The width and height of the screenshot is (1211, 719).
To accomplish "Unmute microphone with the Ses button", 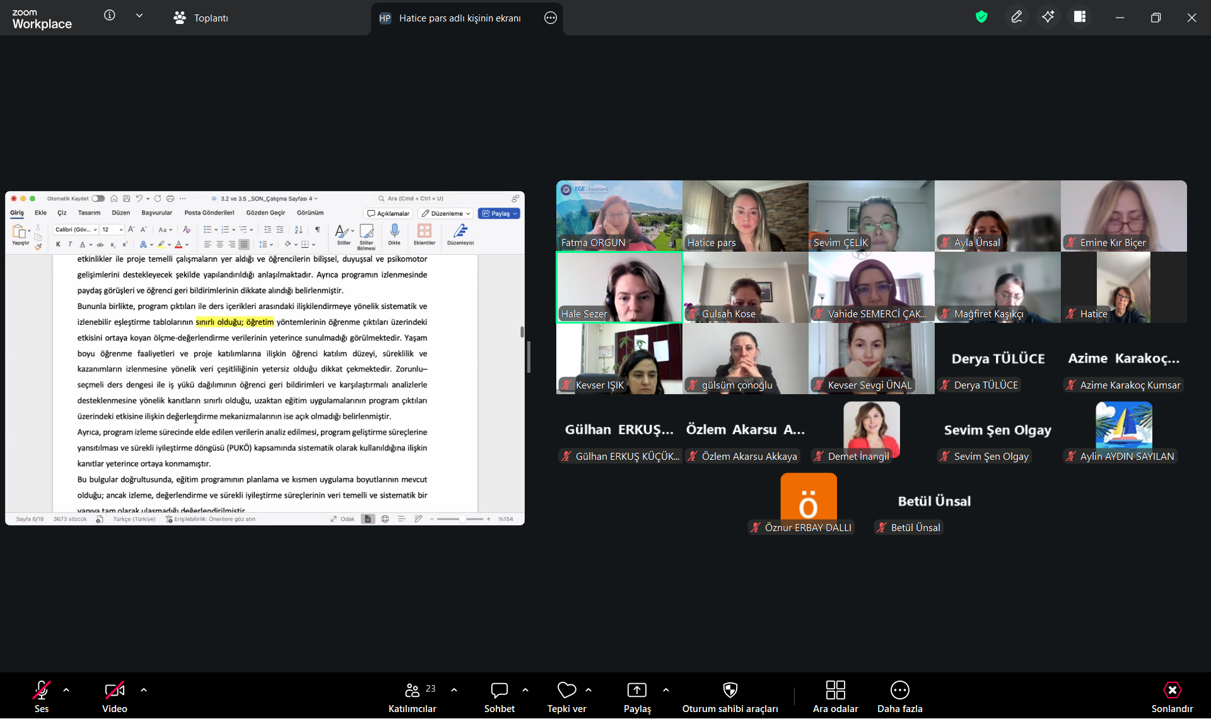I will pos(42,696).
